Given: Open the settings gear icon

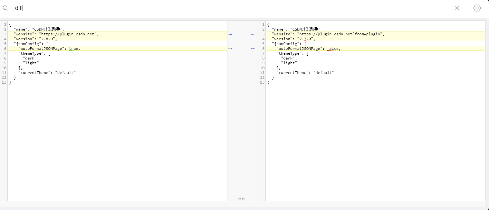Looking at the screenshot, I should 477,8.
